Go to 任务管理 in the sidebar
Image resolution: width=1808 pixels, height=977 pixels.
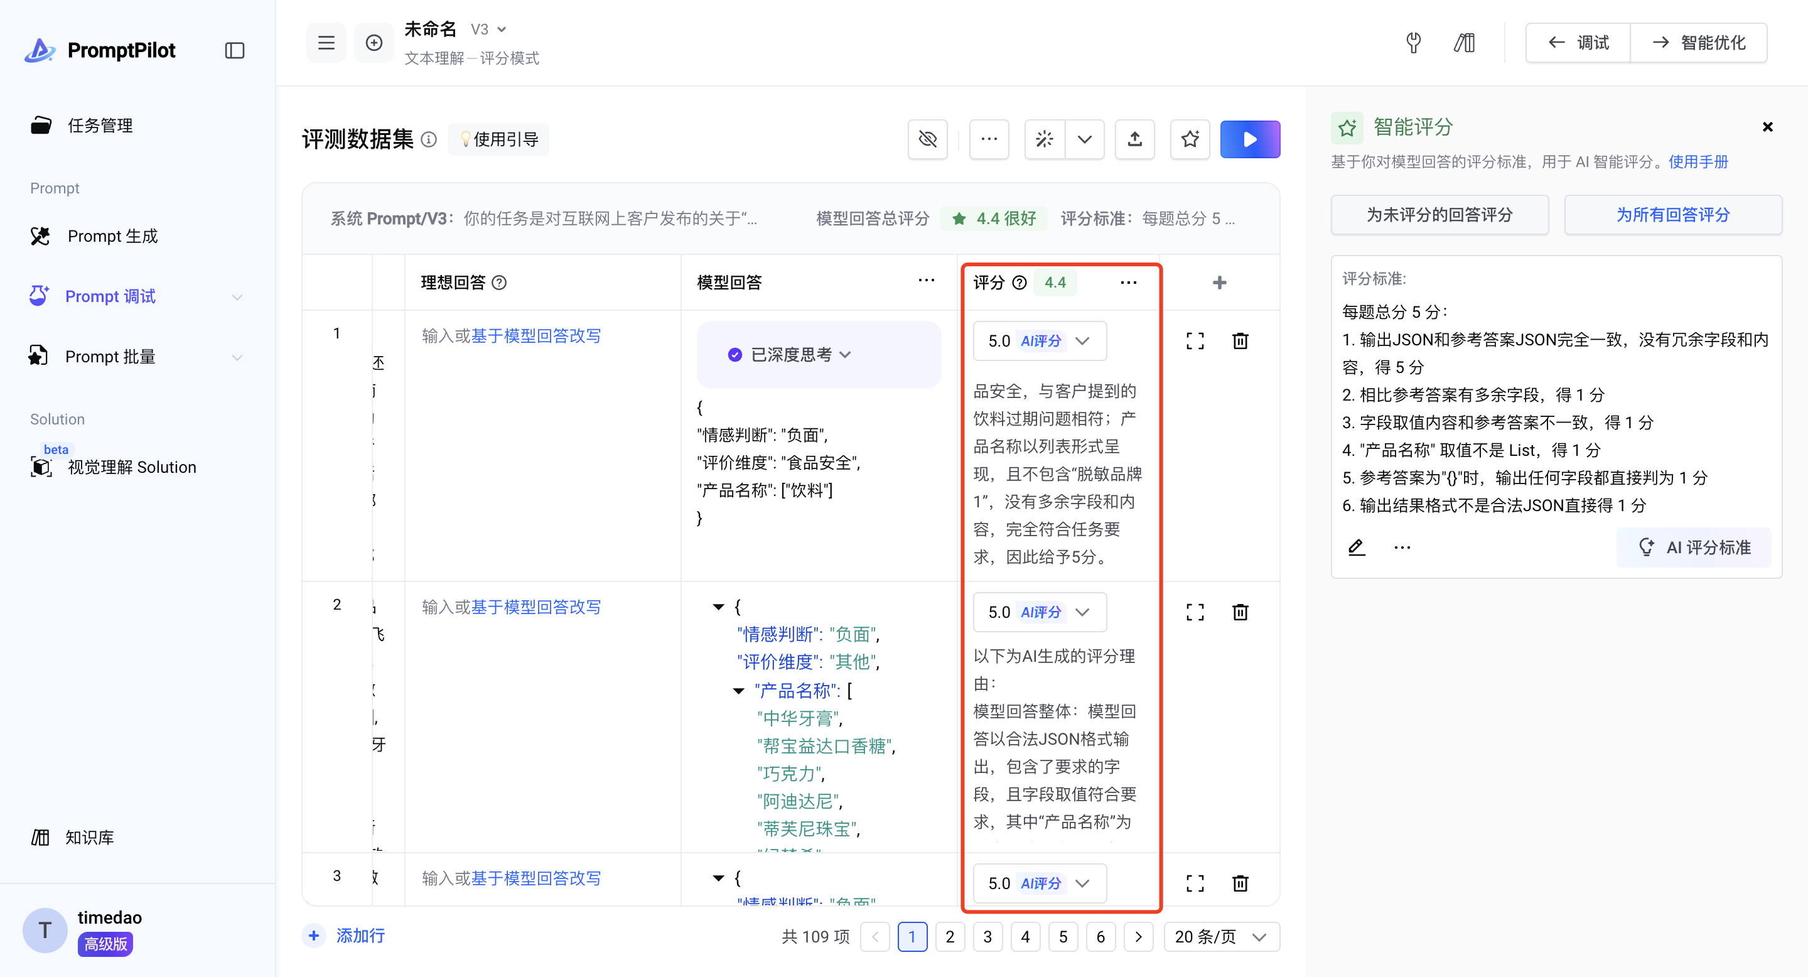100,126
